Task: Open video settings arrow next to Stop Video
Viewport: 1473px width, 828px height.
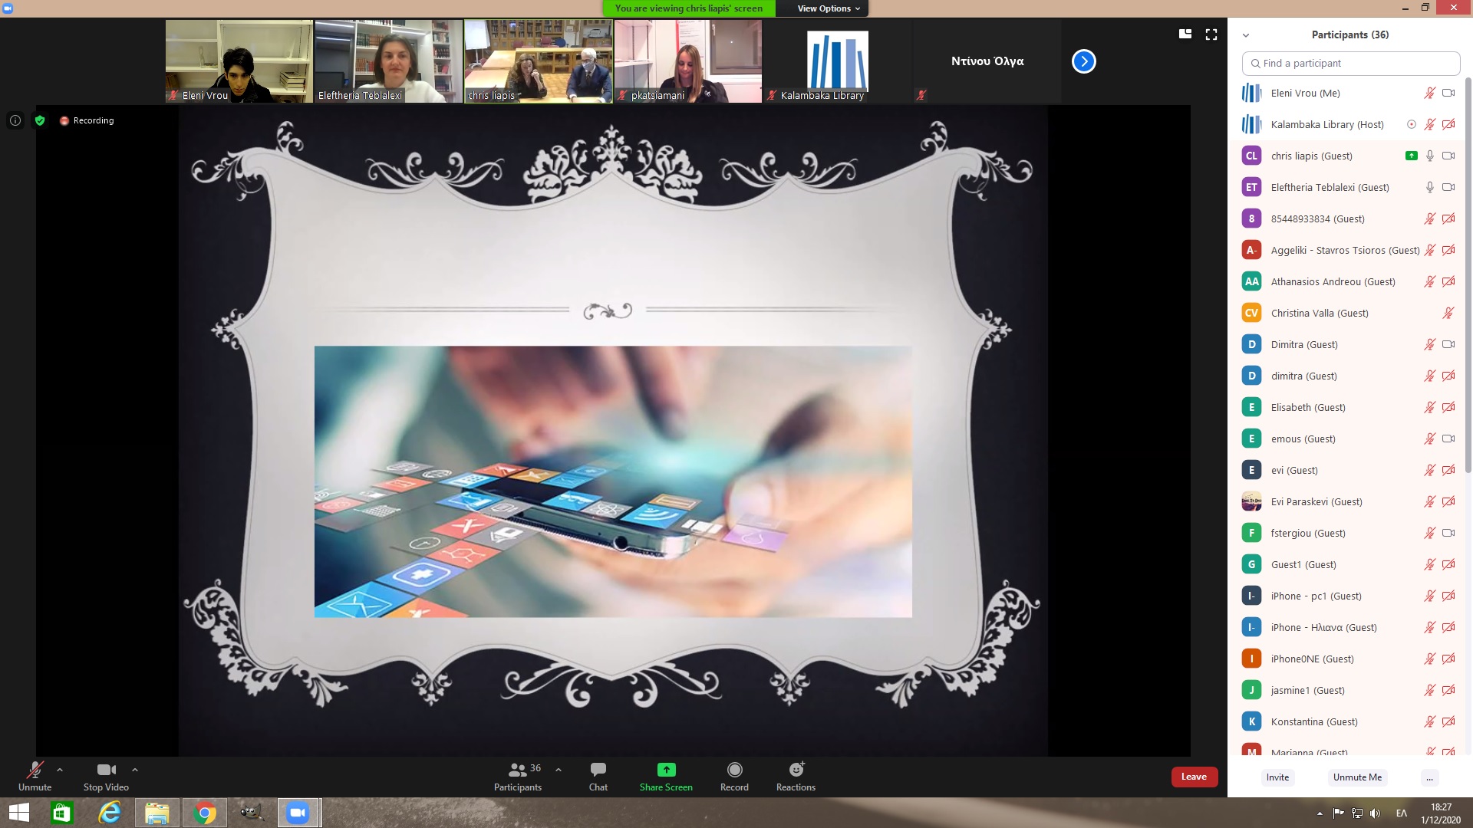Action: [135, 770]
